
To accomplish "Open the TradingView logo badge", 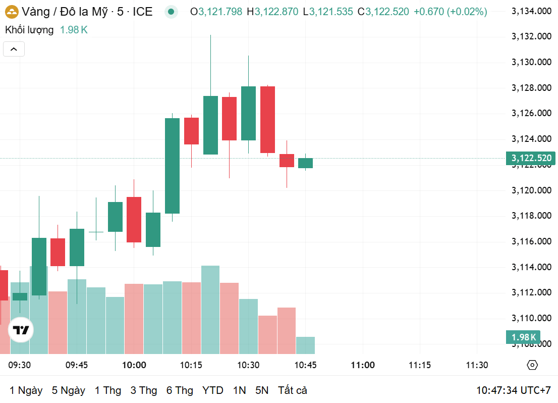I will click(21, 330).
